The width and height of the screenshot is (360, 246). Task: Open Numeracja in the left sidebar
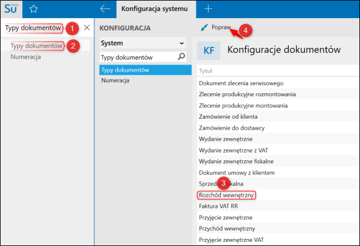(x=25, y=57)
